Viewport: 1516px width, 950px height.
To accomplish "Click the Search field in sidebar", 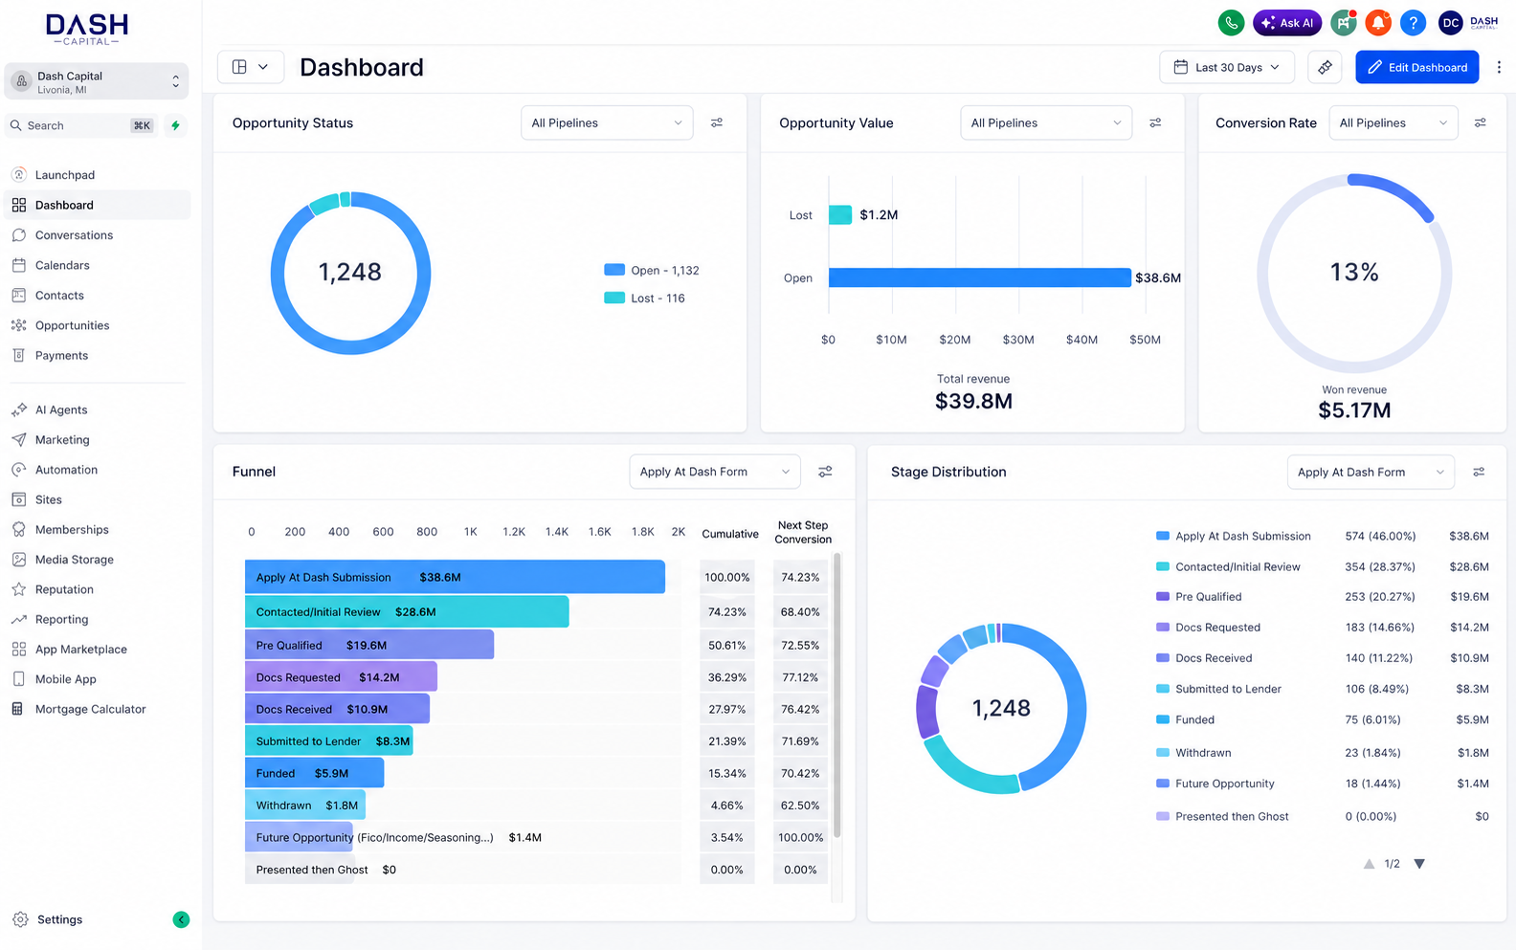I will [x=81, y=125].
